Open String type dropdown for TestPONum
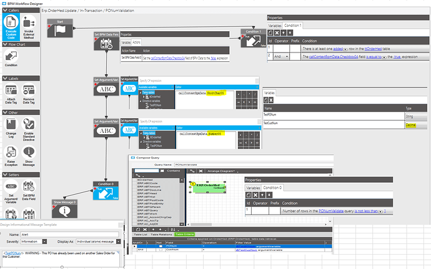The height and width of the screenshot is (269, 431). (x=416, y=117)
